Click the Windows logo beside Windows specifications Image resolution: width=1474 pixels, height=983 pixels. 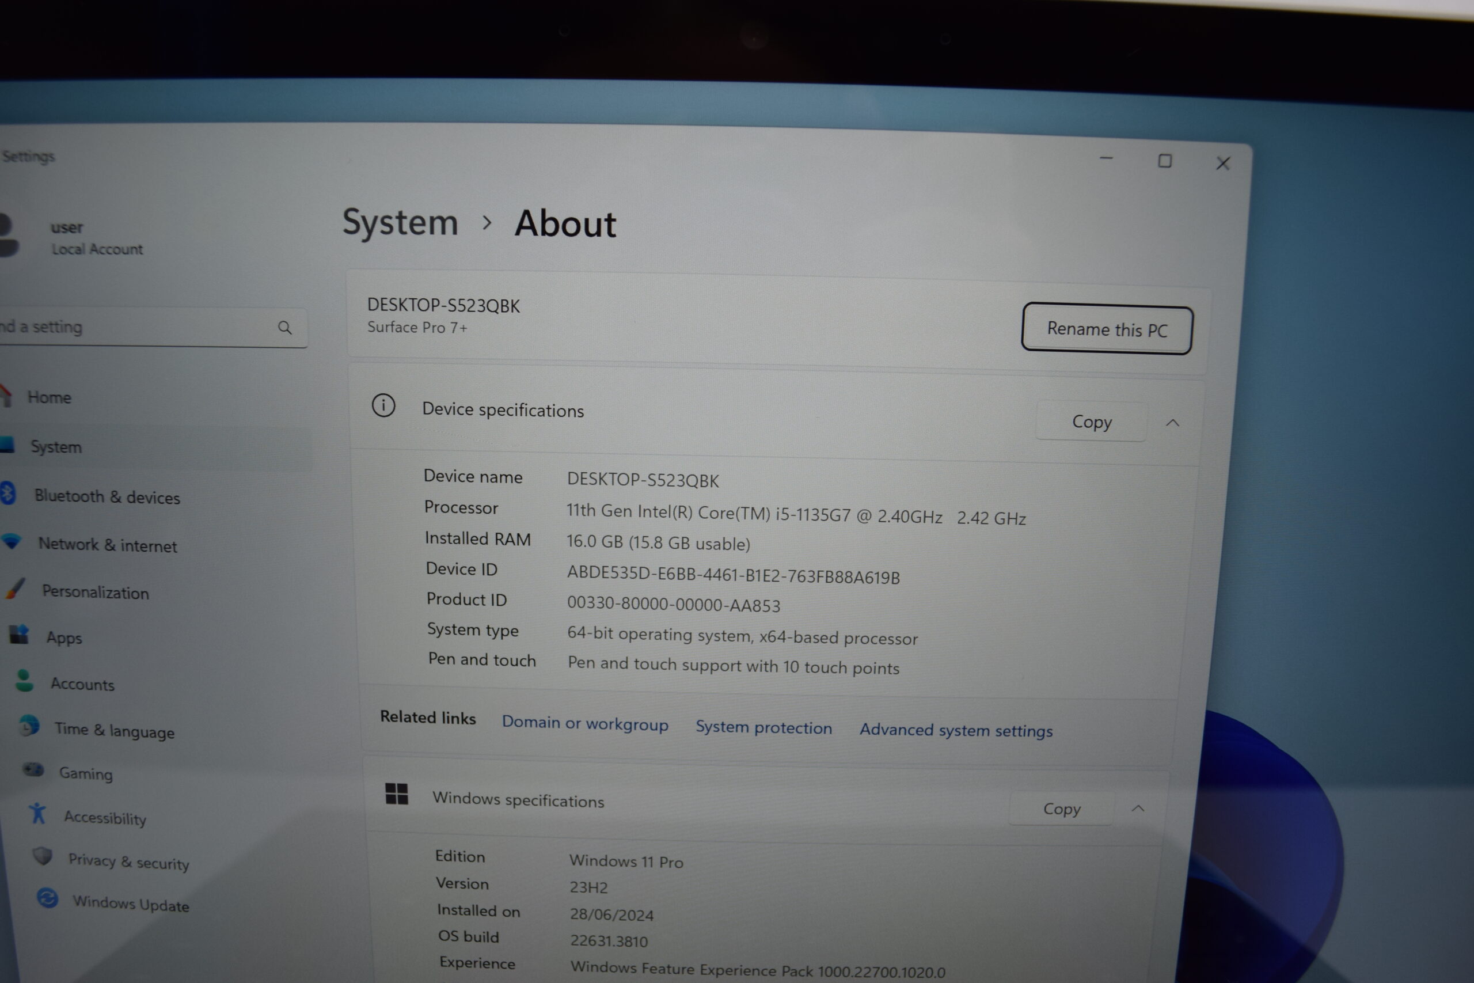coord(396,794)
